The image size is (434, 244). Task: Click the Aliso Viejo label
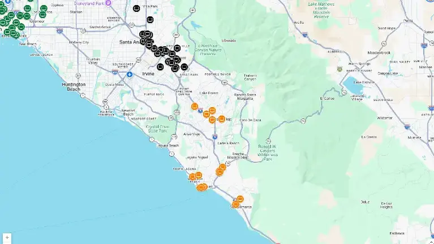coord(191,134)
